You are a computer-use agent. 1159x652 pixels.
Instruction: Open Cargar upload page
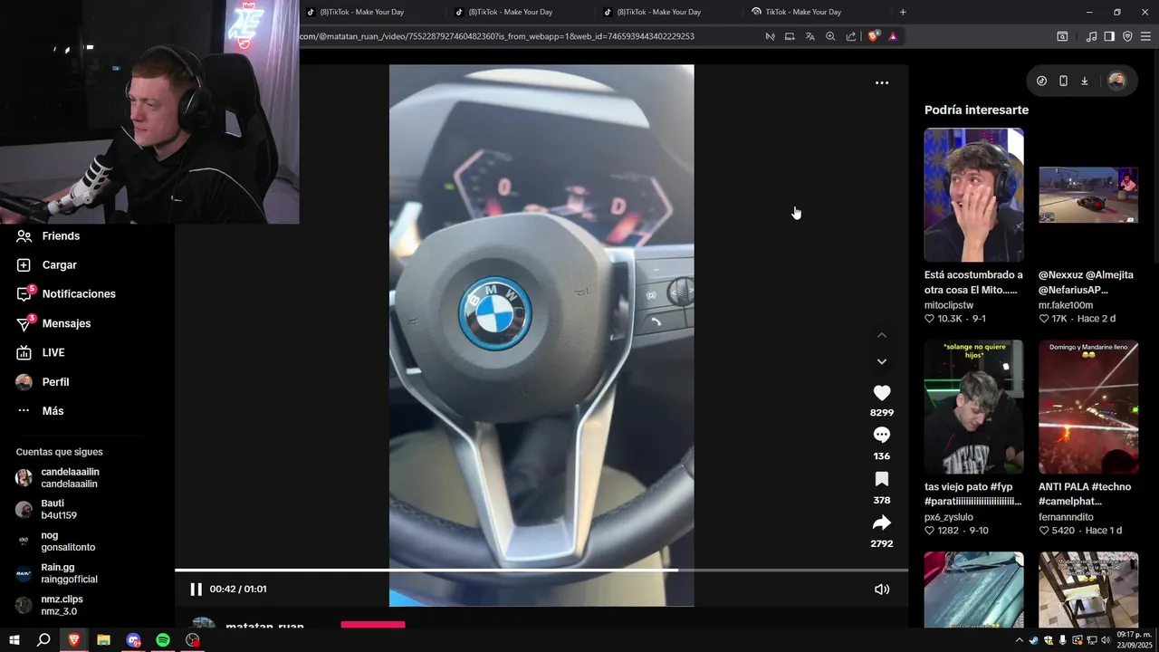[46, 264]
